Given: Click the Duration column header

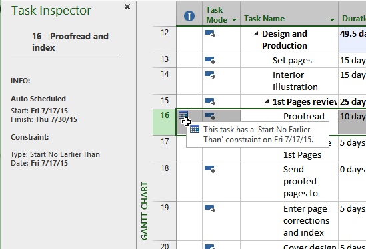Looking at the screenshot, I should [x=352, y=14].
